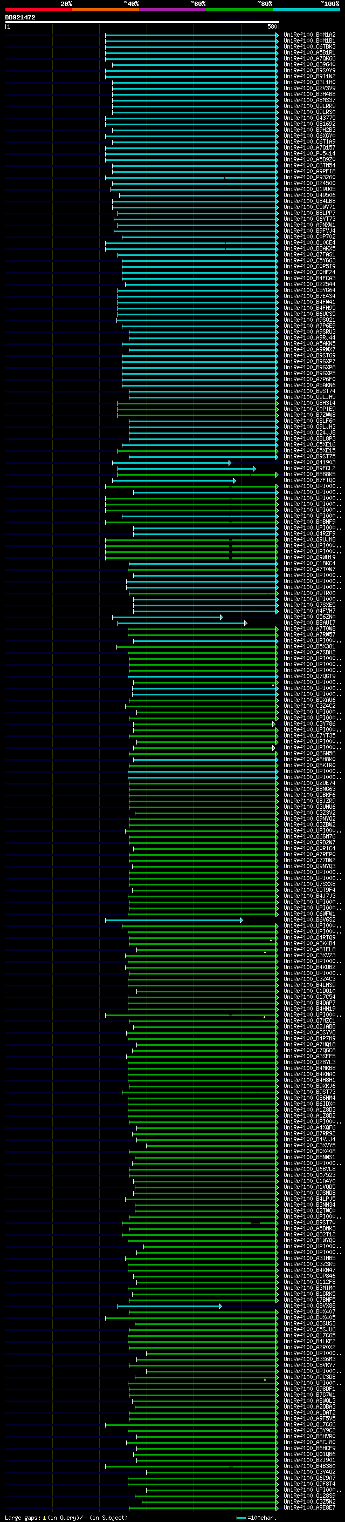Select label UniRef100_Q17C66

pyautogui.click(x=309, y=1424)
